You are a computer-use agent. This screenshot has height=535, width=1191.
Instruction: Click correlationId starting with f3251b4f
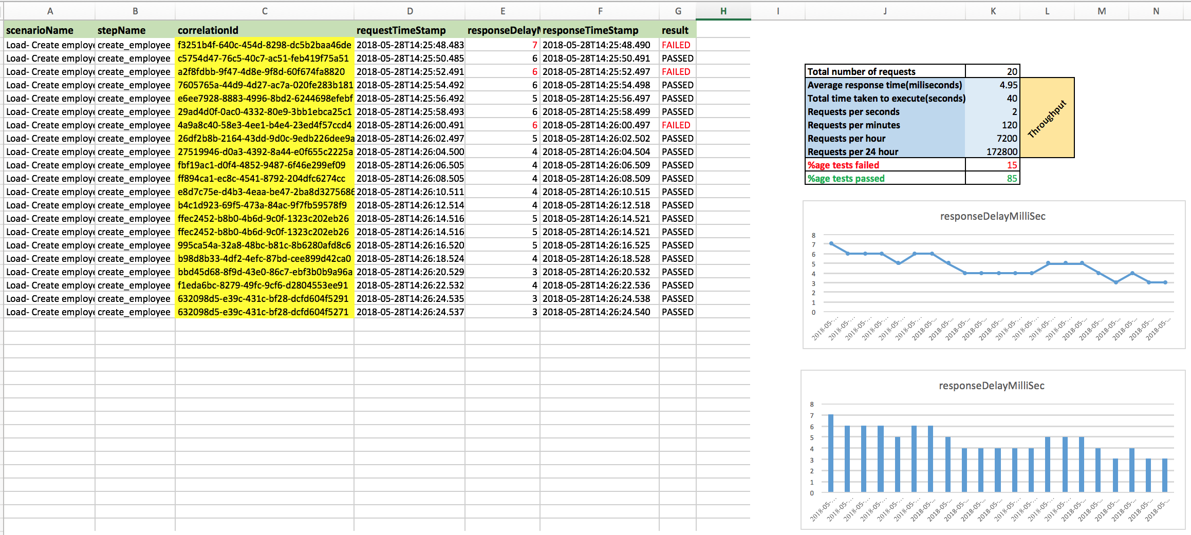coord(264,45)
